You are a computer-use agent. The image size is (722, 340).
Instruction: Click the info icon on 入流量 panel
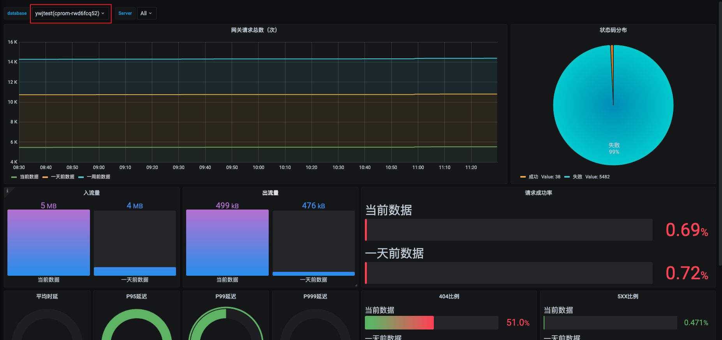click(7, 191)
